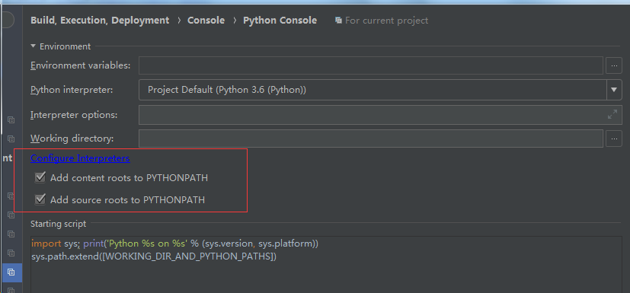The height and width of the screenshot is (293, 630).
Task: Uncheck Add content roots to PYTHONPATH
Action: click(40, 177)
